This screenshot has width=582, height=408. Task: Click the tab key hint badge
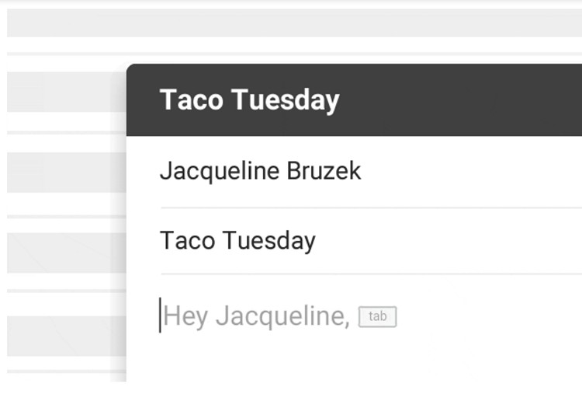[377, 316]
